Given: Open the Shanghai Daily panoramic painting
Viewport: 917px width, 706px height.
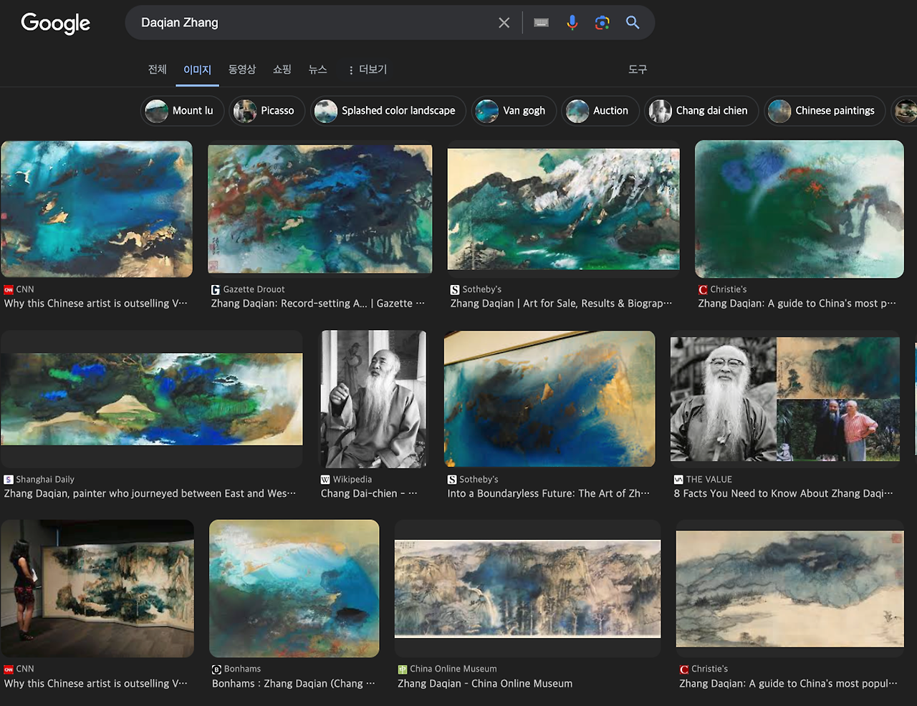Looking at the screenshot, I should pyautogui.click(x=151, y=399).
